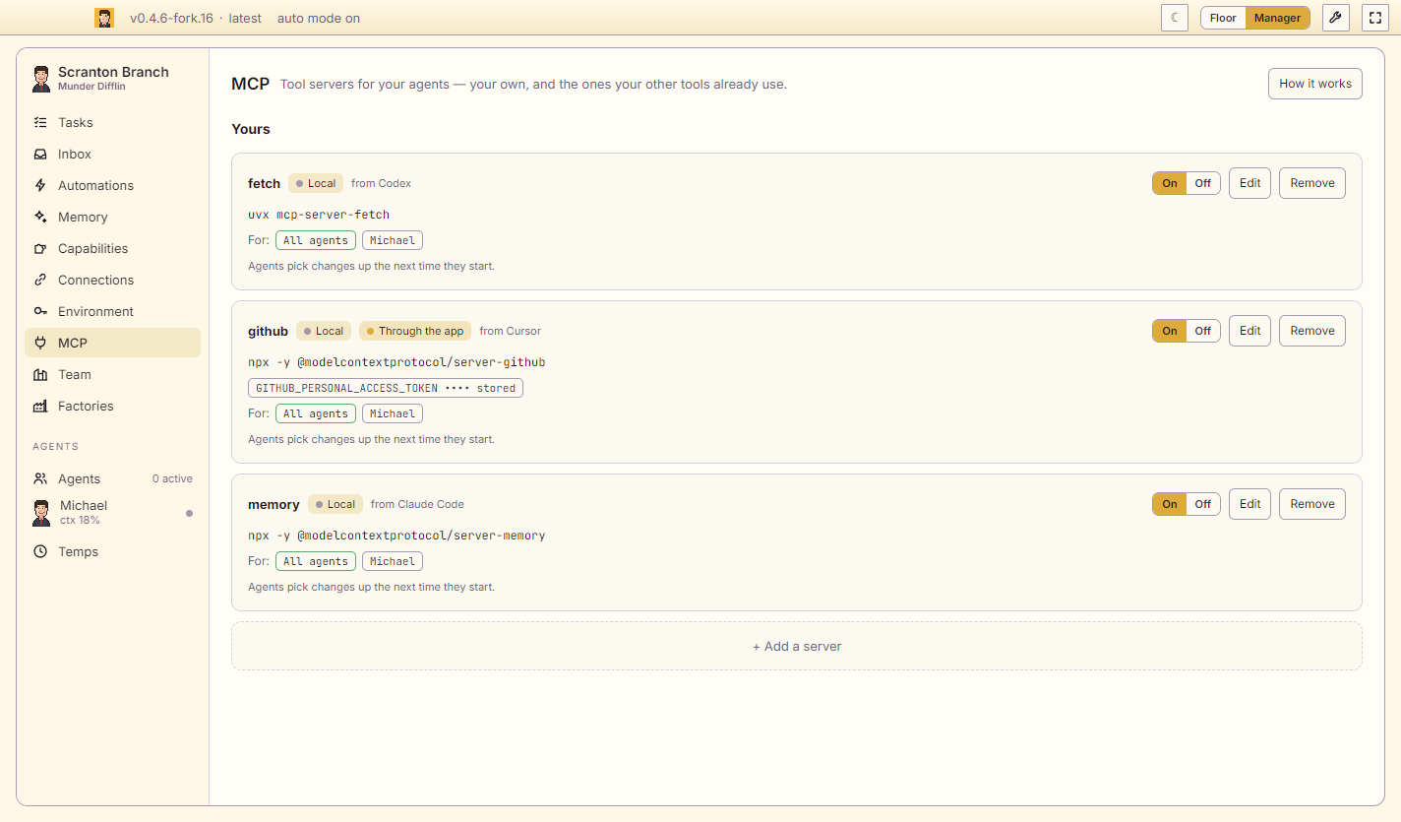This screenshot has width=1401, height=822.
Task: Click the Scranton Branch avatar in the sidebar
Action: point(41,79)
